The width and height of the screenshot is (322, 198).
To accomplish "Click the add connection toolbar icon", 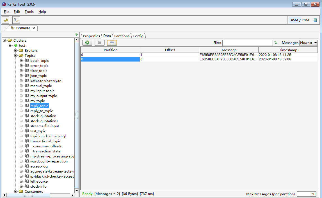I will click(6, 20).
